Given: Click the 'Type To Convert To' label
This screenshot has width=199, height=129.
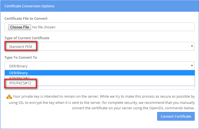Looking at the screenshot, I should (x=21, y=57).
